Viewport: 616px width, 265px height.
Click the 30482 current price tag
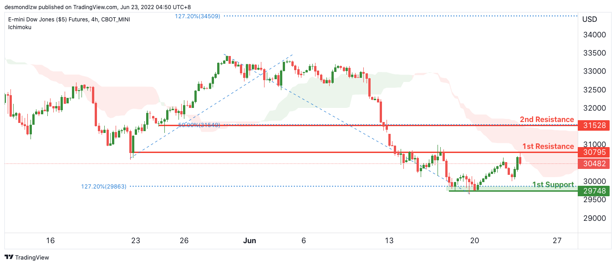click(x=594, y=164)
